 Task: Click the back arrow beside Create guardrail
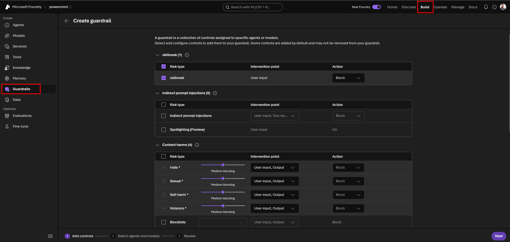click(x=67, y=21)
